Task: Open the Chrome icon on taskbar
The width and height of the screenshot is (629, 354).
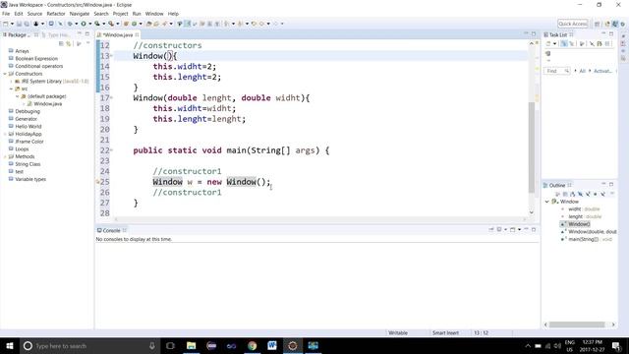Action: click(x=252, y=345)
